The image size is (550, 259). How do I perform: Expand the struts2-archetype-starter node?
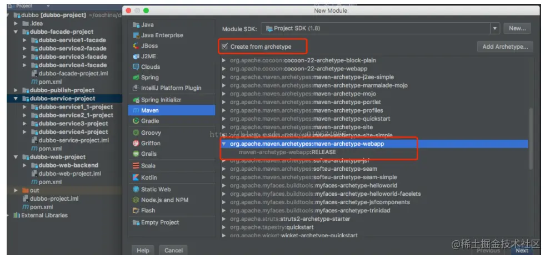[224, 219]
